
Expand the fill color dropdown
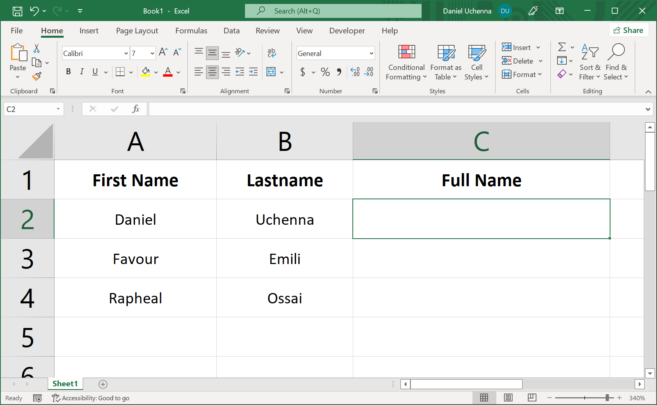click(156, 72)
